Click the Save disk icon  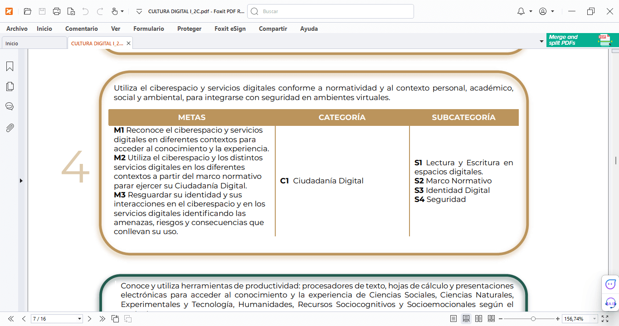42,11
